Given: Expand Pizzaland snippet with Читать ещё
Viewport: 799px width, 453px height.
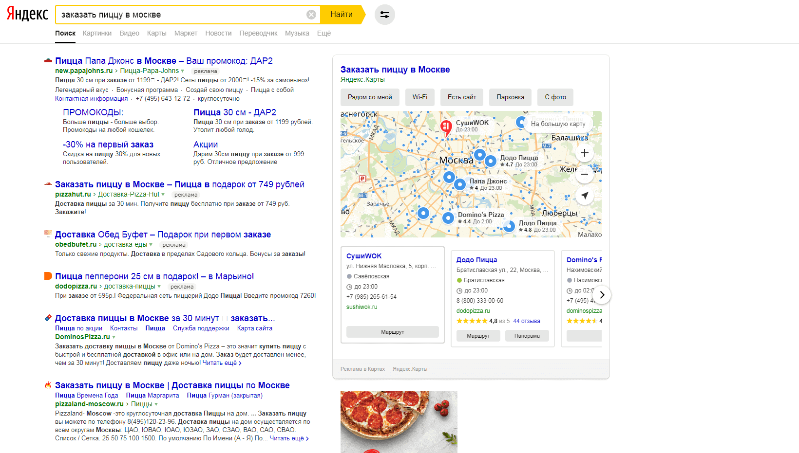Looking at the screenshot, I should [289, 438].
